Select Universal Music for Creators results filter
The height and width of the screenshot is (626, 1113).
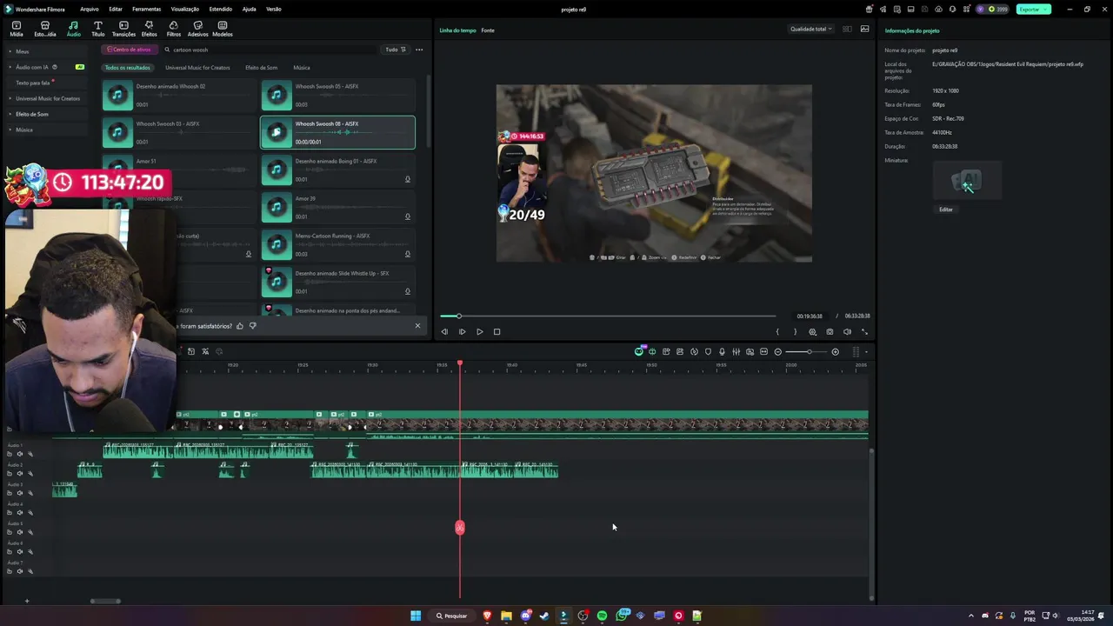tap(197, 68)
